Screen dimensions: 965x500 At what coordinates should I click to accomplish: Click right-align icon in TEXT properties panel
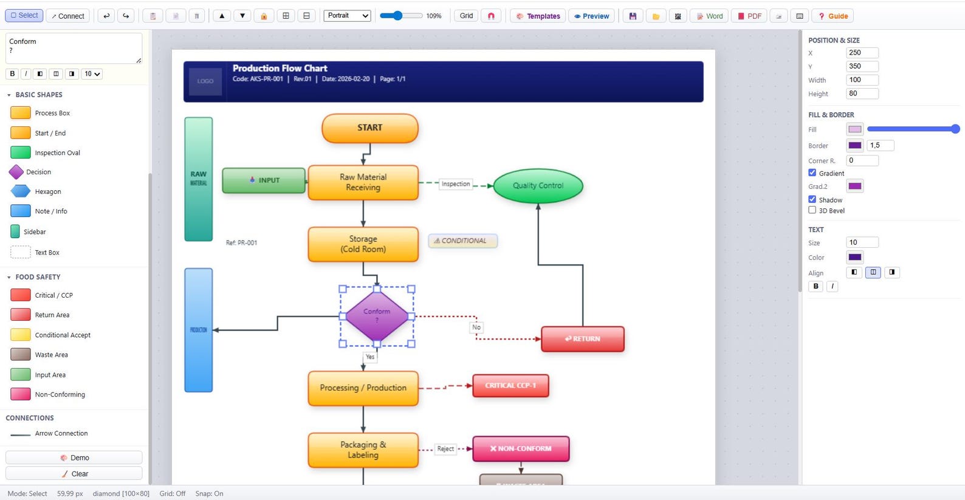click(x=892, y=272)
